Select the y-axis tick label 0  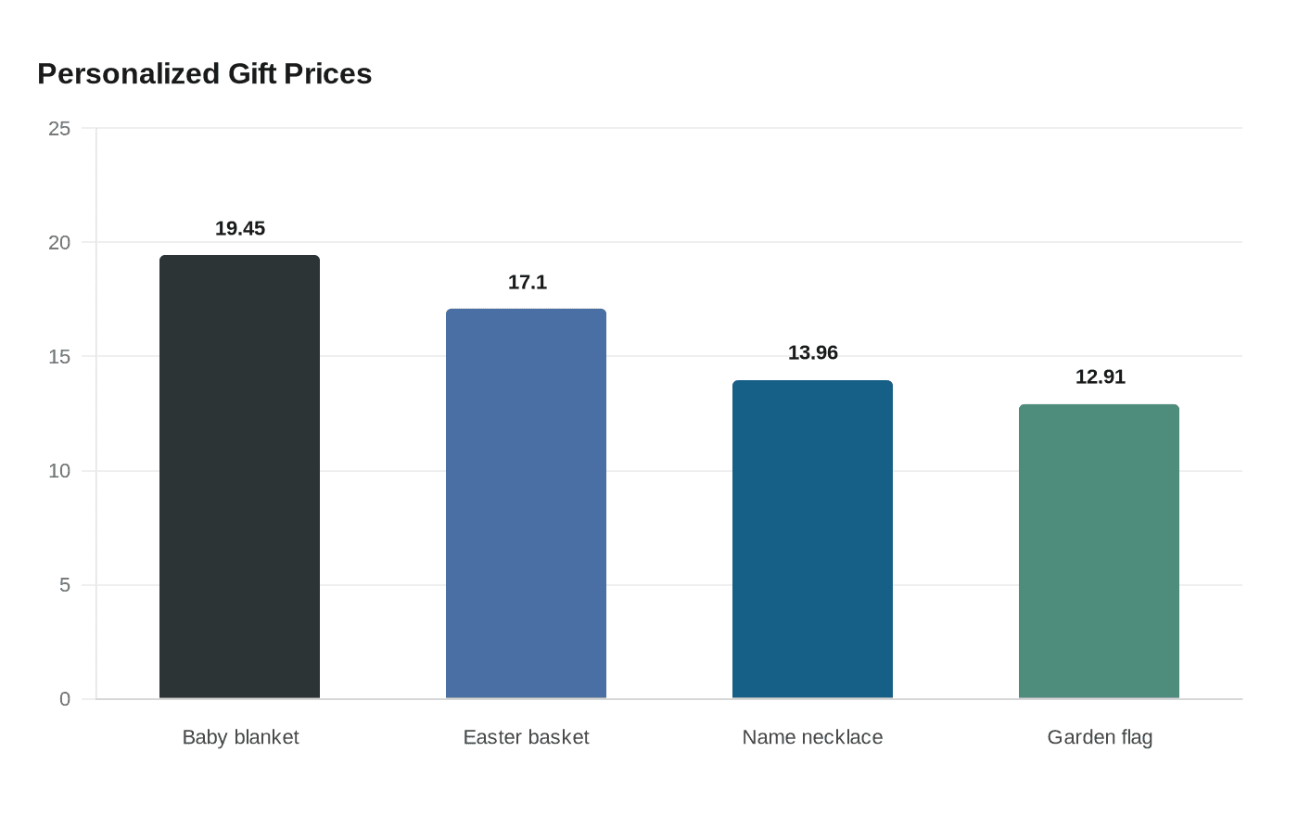pos(65,699)
